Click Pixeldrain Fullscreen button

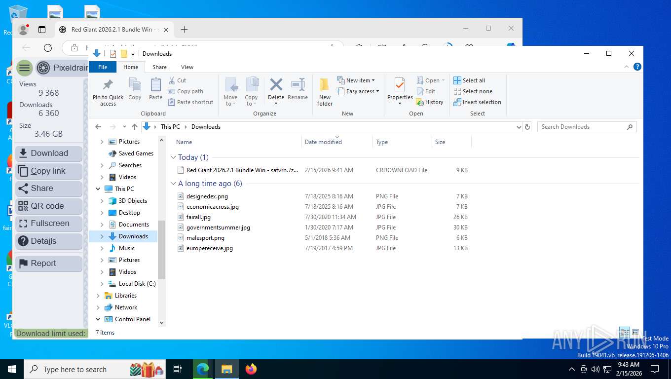click(x=49, y=224)
